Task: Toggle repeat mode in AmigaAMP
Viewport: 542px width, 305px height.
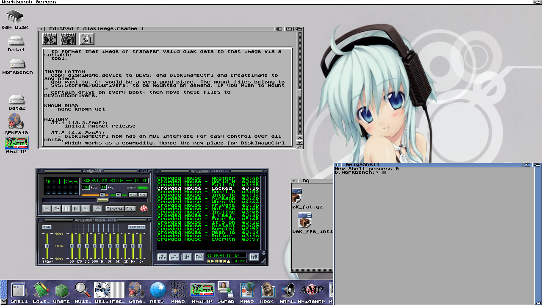Action: coord(130,208)
